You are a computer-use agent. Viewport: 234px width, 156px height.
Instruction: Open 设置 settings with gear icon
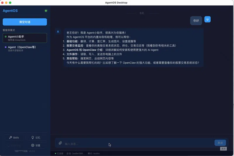pyautogui.click(x=36, y=145)
